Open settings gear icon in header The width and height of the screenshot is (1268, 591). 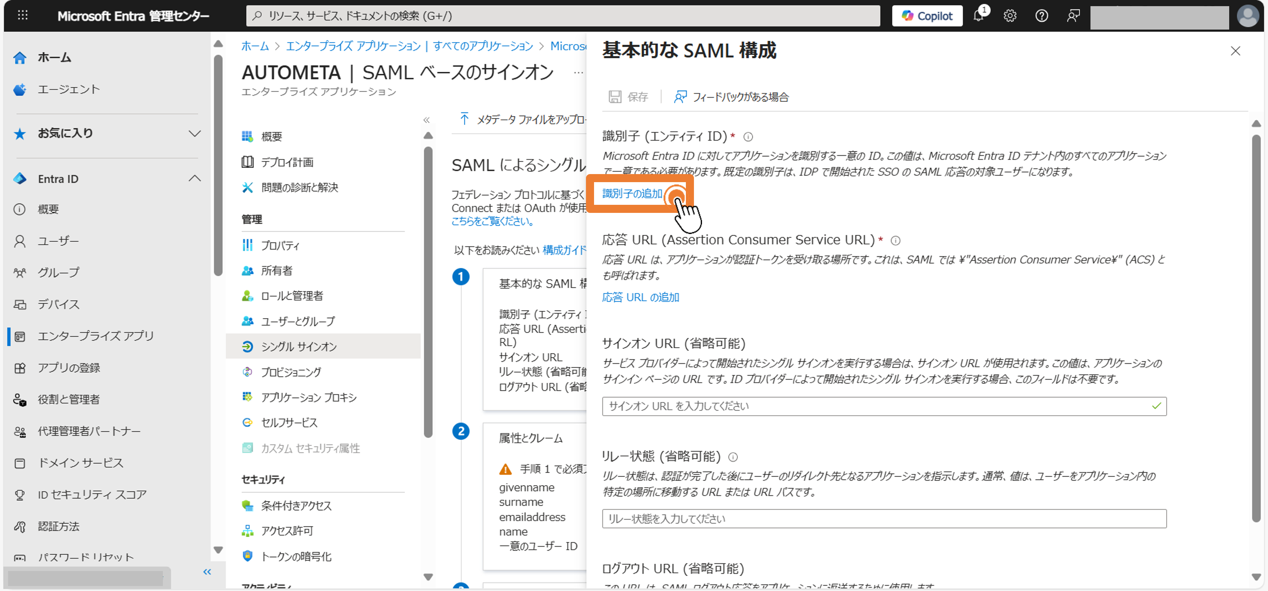click(1009, 16)
